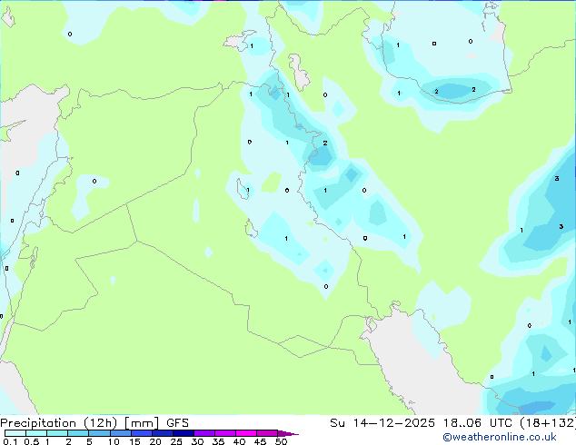
Task: Click the "GFS" model name
Action: 177,423
